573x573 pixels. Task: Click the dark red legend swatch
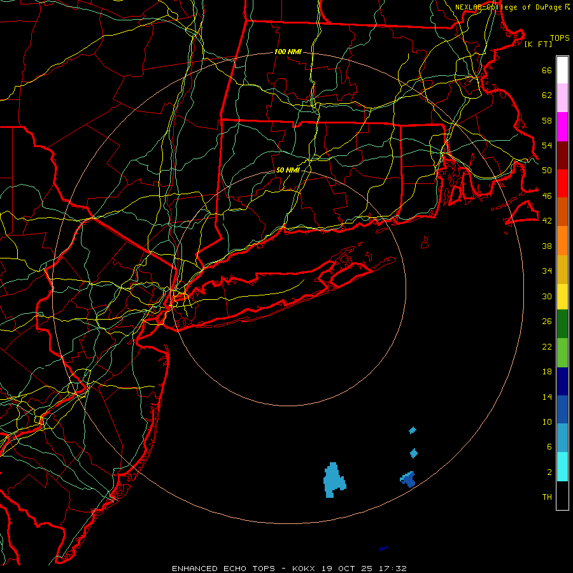(x=562, y=155)
